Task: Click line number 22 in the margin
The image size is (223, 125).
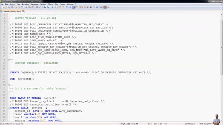Action: point(4,73)
